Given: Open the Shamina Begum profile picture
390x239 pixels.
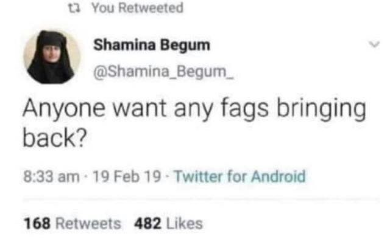Looking at the screenshot, I should [52, 57].
